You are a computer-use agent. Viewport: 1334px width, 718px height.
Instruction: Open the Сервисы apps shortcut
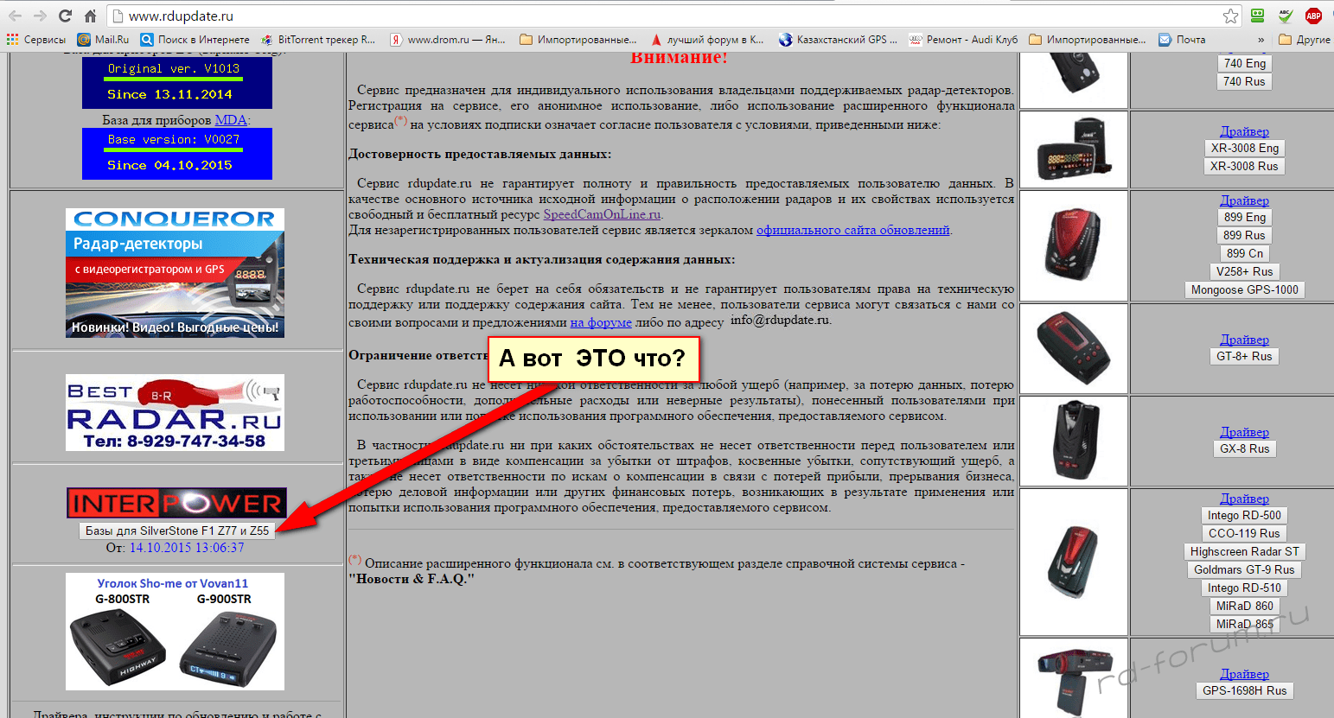[x=36, y=40]
